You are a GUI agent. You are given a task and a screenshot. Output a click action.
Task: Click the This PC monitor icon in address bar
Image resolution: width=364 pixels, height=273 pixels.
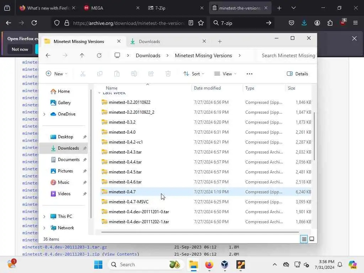(117, 55)
